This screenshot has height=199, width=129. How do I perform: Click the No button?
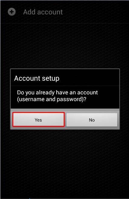pyautogui.click(x=92, y=120)
